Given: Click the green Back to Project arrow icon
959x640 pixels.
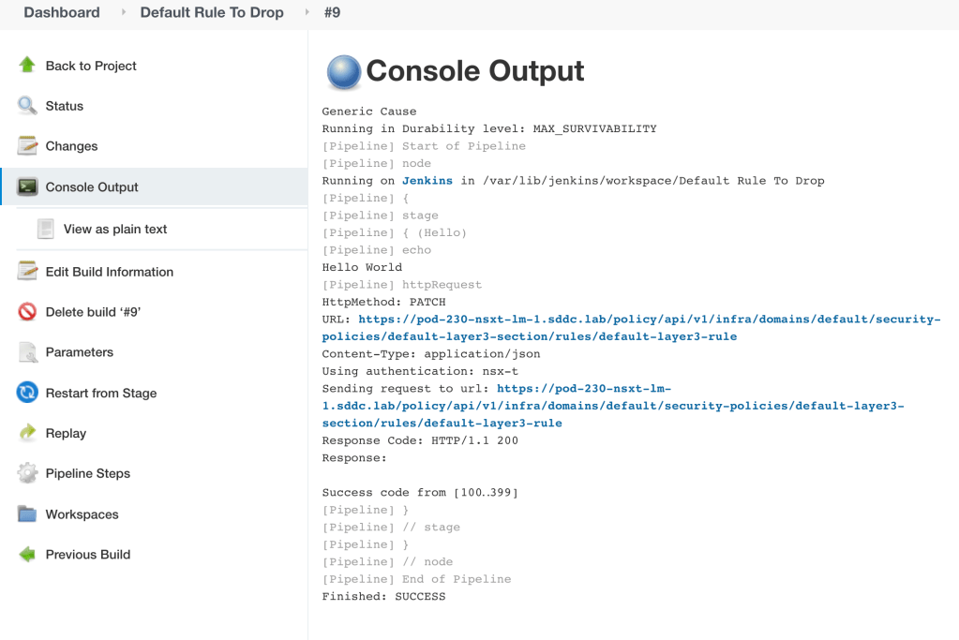Looking at the screenshot, I should click(x=27, y=66).
